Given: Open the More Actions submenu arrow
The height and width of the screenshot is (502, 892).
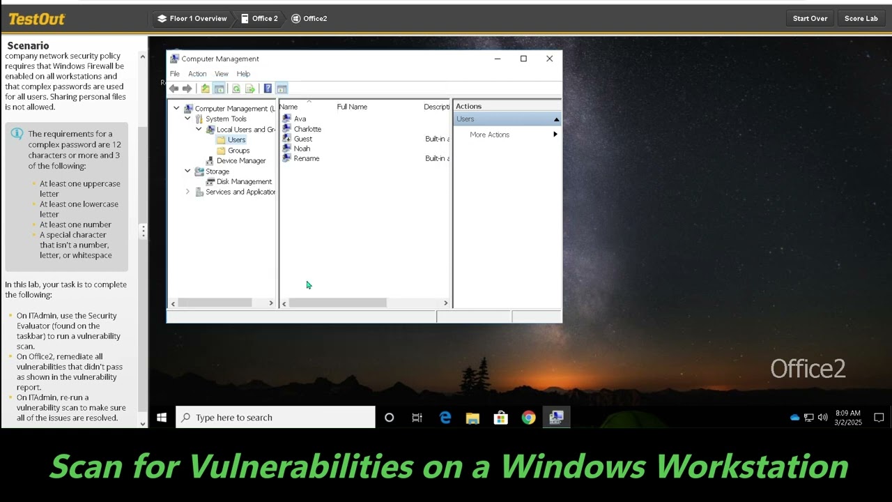Looking at the screenshot, I should [555, 135].
